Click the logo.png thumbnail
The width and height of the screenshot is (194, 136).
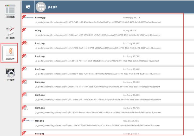(x=29, y=121)
